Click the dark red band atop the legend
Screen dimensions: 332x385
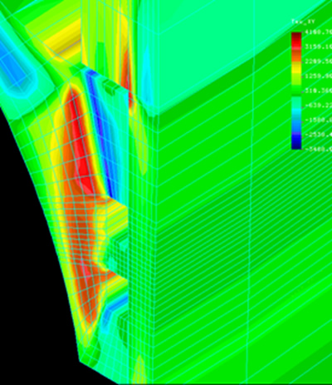tap(296, 36)
